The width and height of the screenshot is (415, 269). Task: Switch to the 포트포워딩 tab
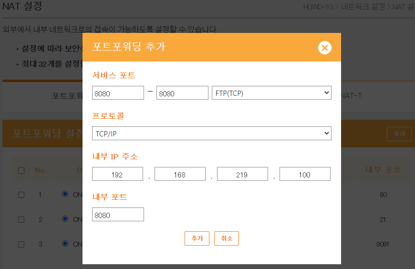[x=67, y=95]
